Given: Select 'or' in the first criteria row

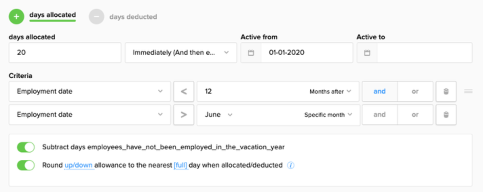Looking at the screenshot, I should (x=415, y=91).
